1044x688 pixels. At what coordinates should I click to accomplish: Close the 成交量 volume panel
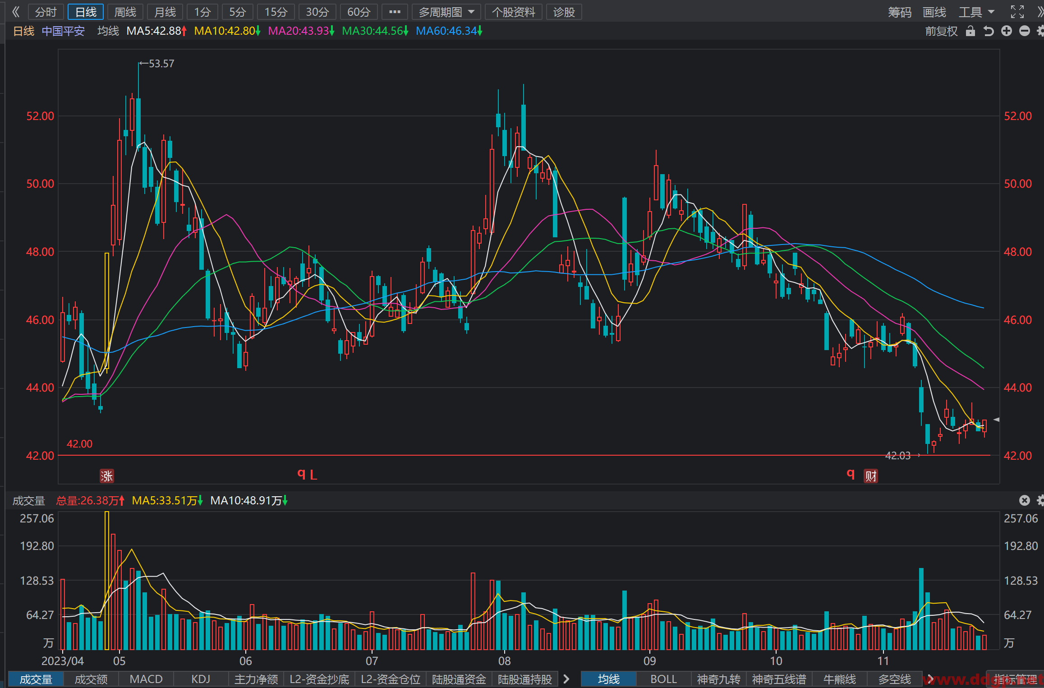pos(1025,500)
